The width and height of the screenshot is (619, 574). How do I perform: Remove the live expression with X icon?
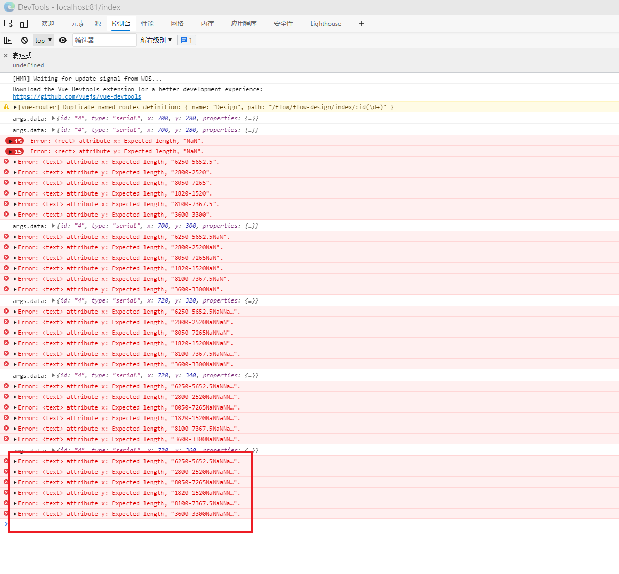(6, 56)
